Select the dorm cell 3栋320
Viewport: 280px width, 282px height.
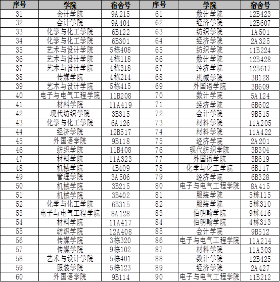click(x=120, y=241)
